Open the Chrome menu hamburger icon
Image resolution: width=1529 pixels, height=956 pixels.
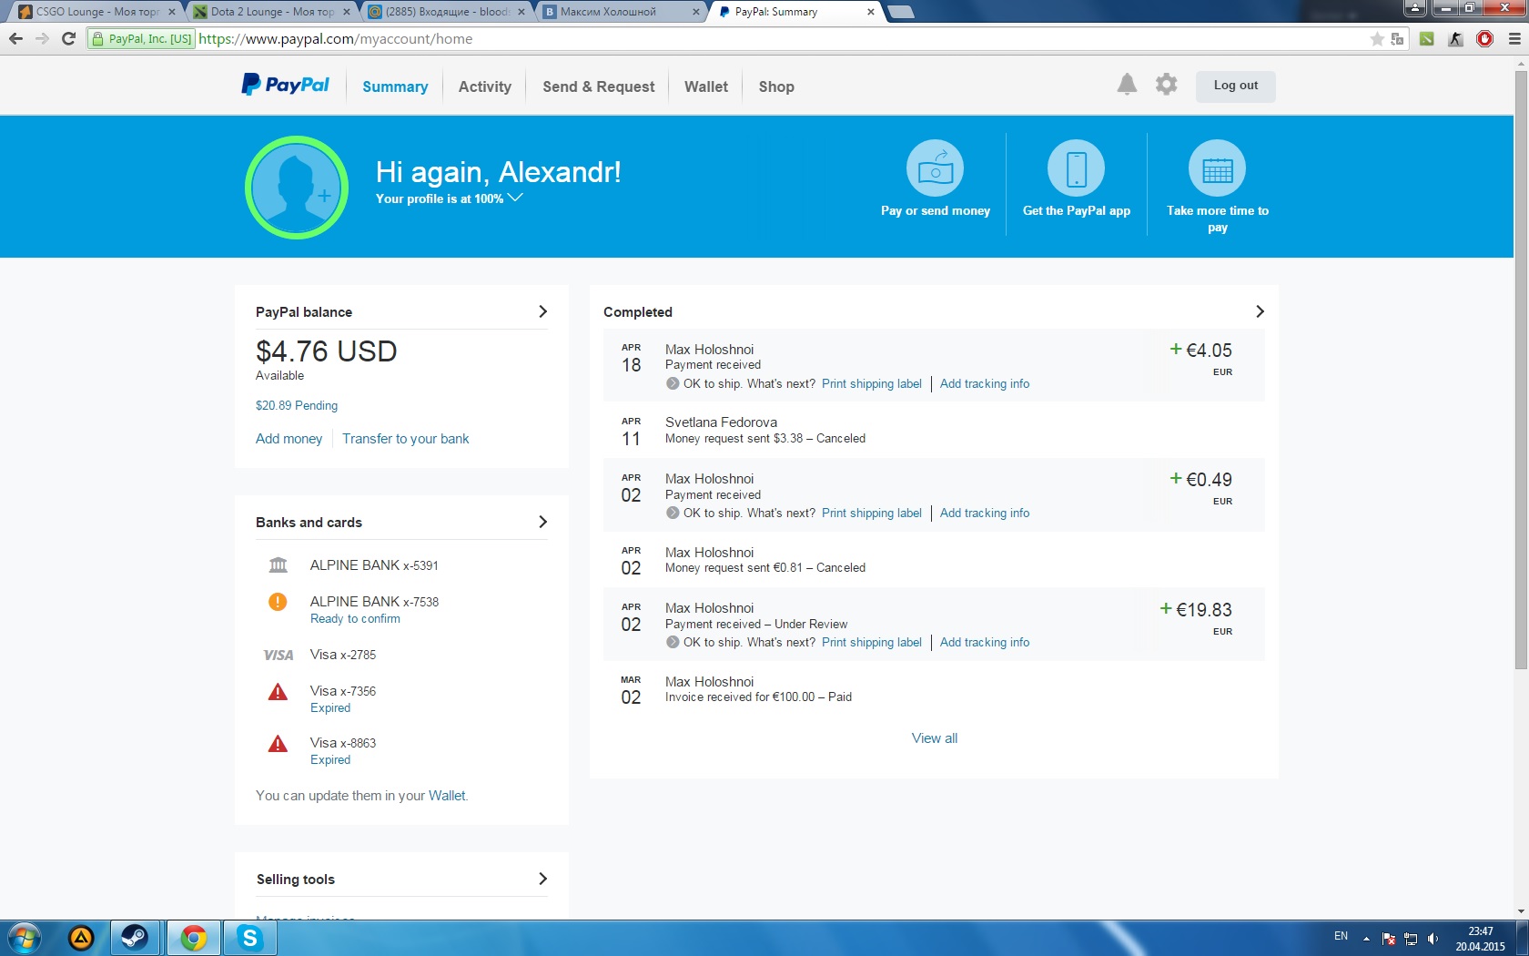coord(1514,39)
